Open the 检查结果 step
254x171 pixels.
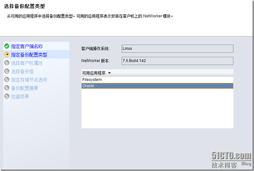click(x=20, y=97)
